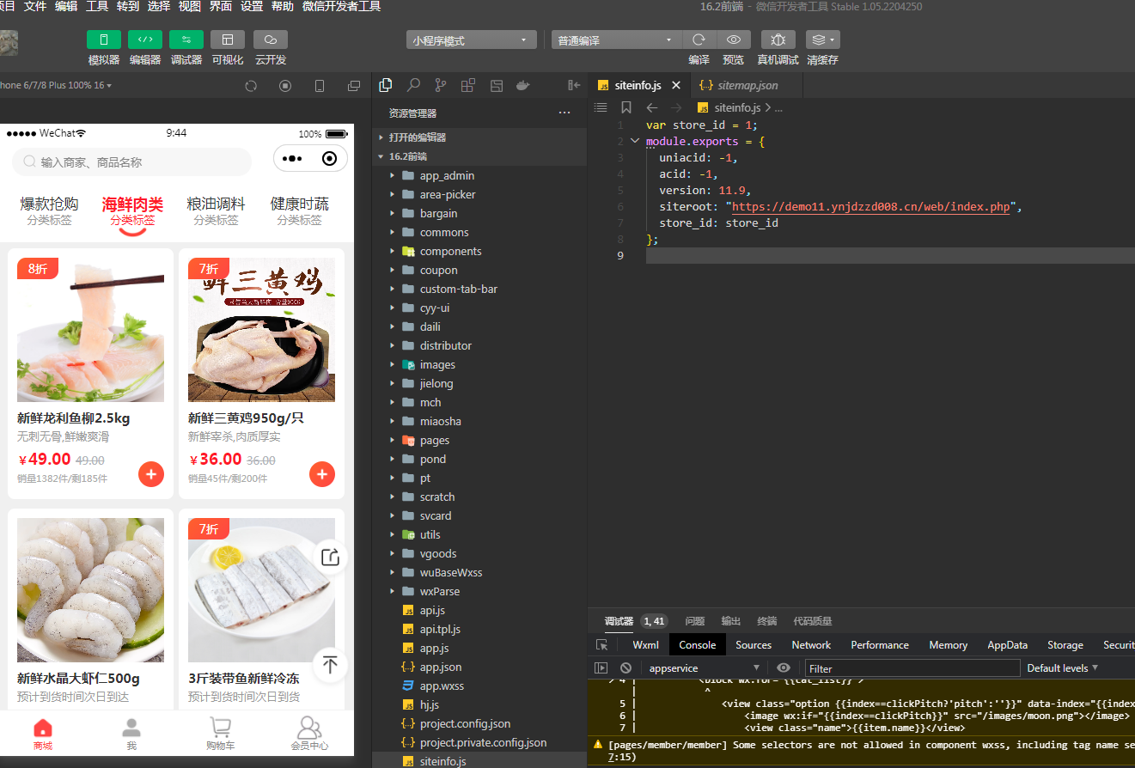The height and width of the screenshot is (768, 1135).
Task: Open the siteroot URL link in siteinfo.js
Action: click(x=870, y=205)
